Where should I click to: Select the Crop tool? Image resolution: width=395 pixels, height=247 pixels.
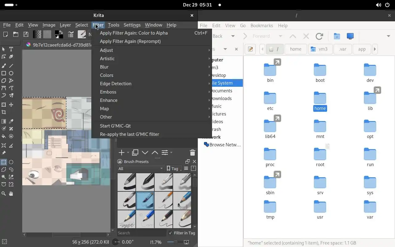click(4, 112)
